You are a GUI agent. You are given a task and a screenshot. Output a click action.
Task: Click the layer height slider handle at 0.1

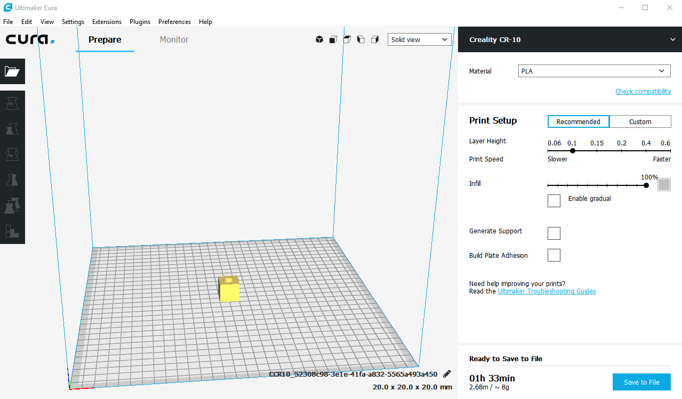coord(573,151)
